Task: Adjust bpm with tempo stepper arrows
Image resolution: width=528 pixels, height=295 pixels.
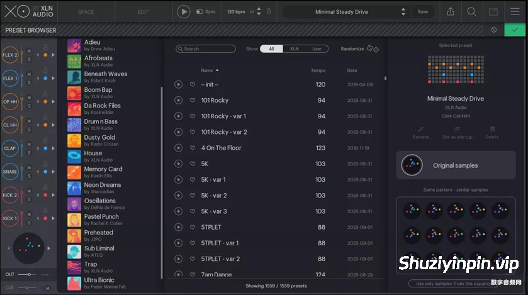Action: click(x=259, y=11)
